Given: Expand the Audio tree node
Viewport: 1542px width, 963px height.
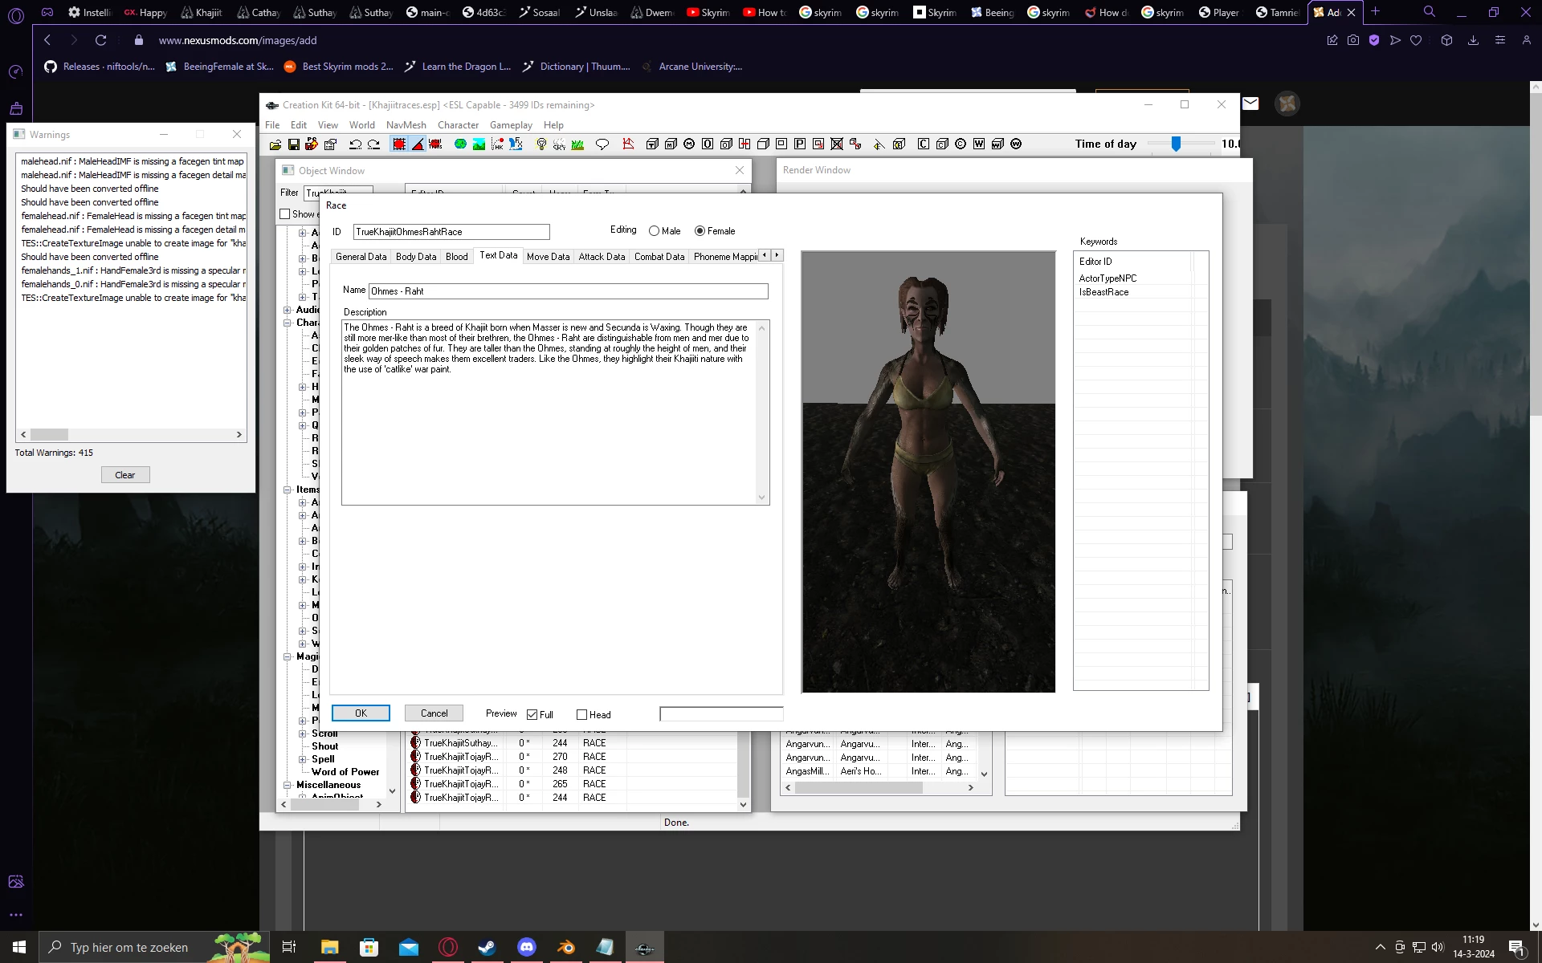Looking at the screenshot, I should click(x=288, y=310).
